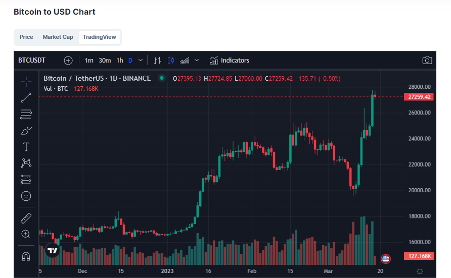Set interval to 30m

[105, 60]
